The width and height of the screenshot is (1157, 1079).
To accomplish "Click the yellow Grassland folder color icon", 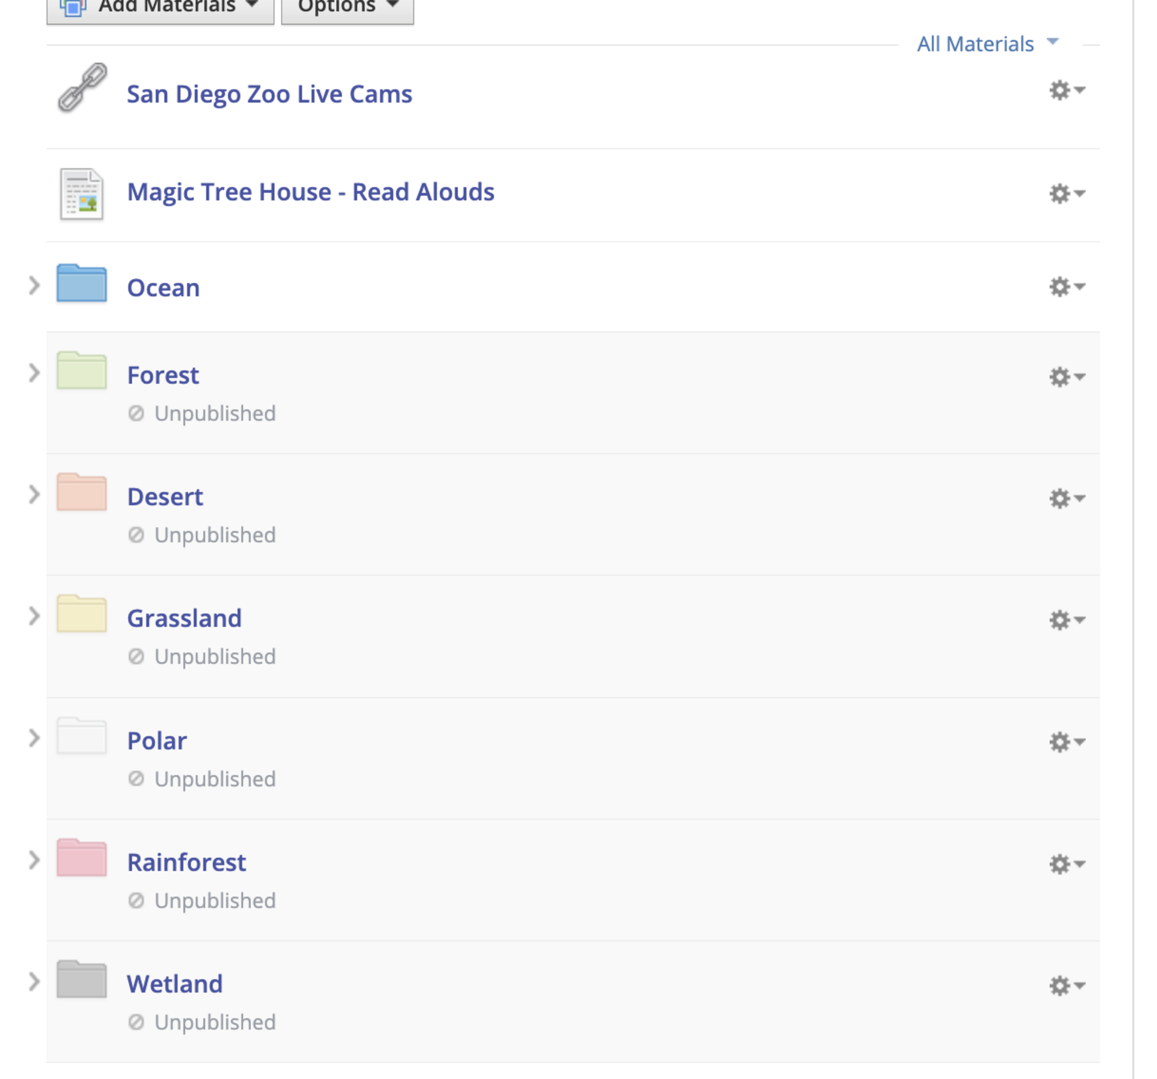I will [81, 614].
